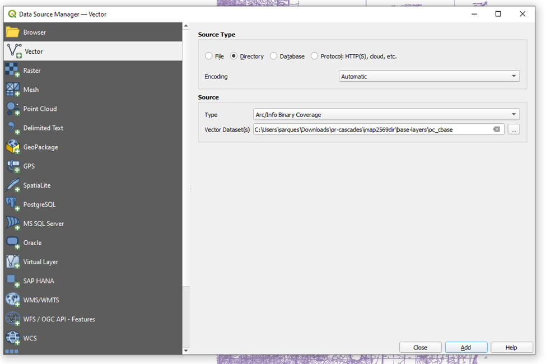Choose Protocol: HTTP(S), cloud source type
Screen dimensions: 546x364
point(314,56)
